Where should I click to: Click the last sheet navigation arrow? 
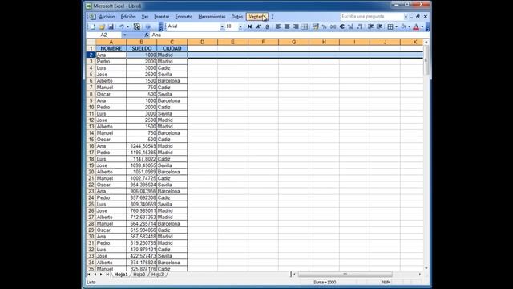tap(107, 275)
